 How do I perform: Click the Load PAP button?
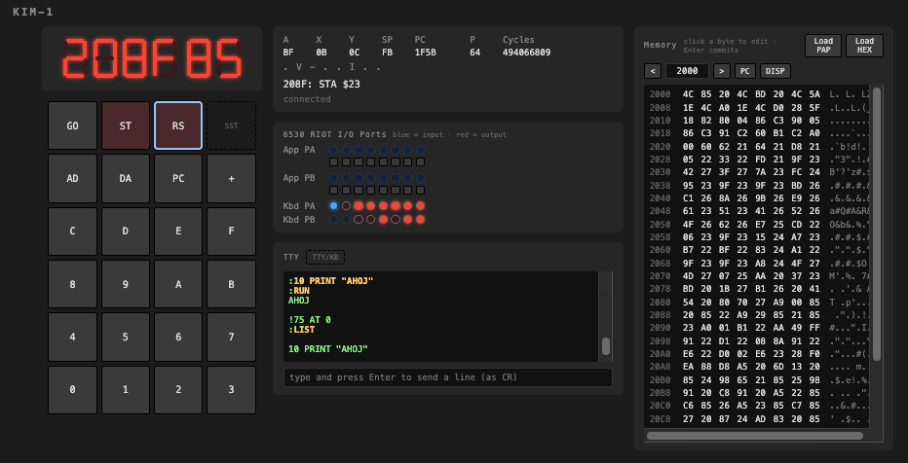tap(823, 46)
